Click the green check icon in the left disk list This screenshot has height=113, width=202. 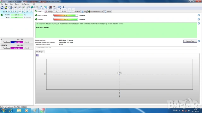[x=2, y=15]
